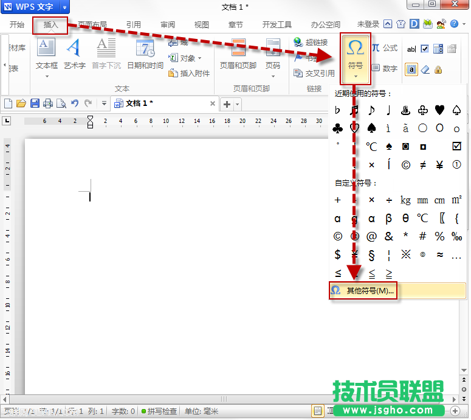The height and width of the screenshot is (420, 471).
Task: Insert the eighth note ♪ symbol
Action: pyautogui.click(x=371, y=110)
